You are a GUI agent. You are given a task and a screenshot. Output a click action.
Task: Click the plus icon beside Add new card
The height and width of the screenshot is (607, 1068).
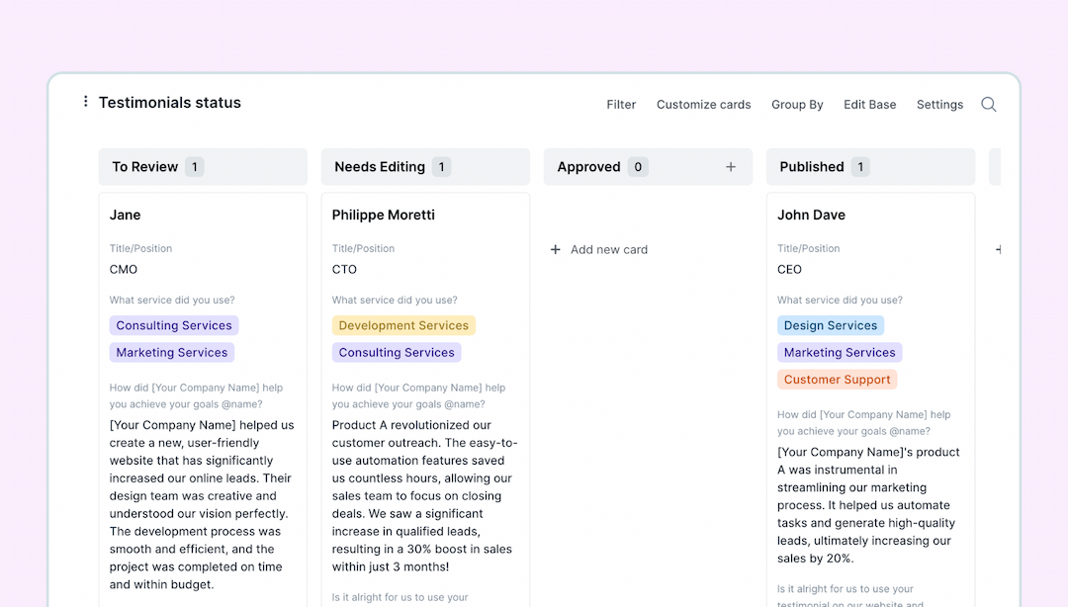coord(555,249)
